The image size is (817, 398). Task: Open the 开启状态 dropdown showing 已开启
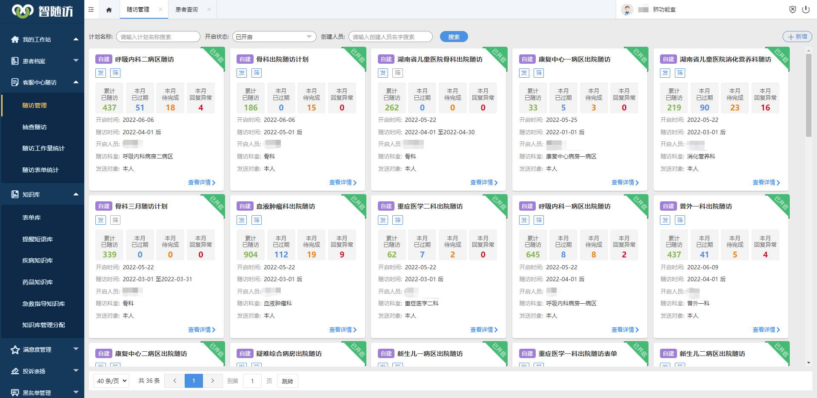(274, 37)
